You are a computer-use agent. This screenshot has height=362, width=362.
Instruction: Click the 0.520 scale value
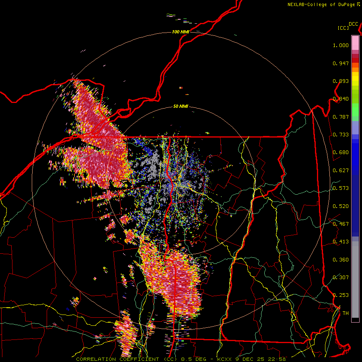(x=341, y=206)
